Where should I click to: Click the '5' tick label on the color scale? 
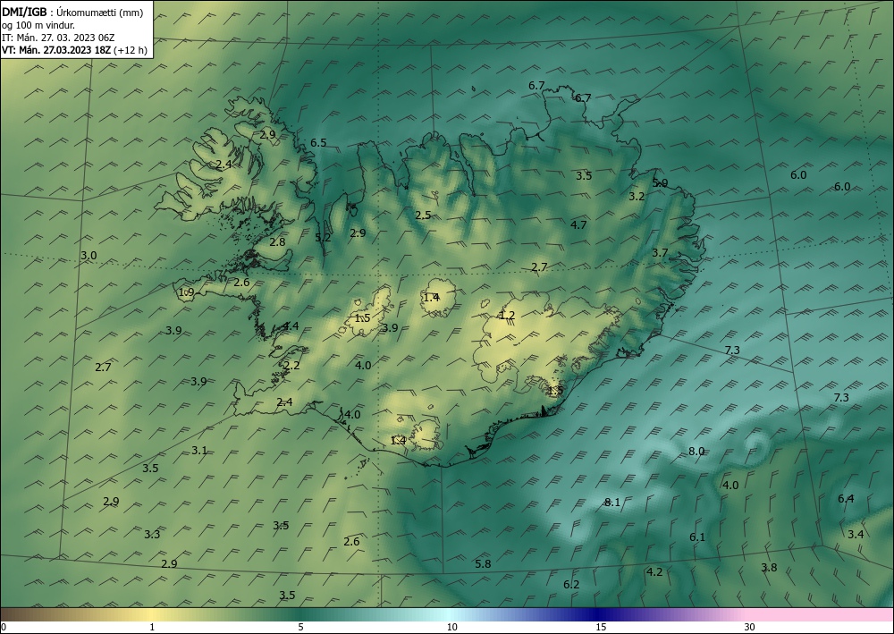coord(300,627)
